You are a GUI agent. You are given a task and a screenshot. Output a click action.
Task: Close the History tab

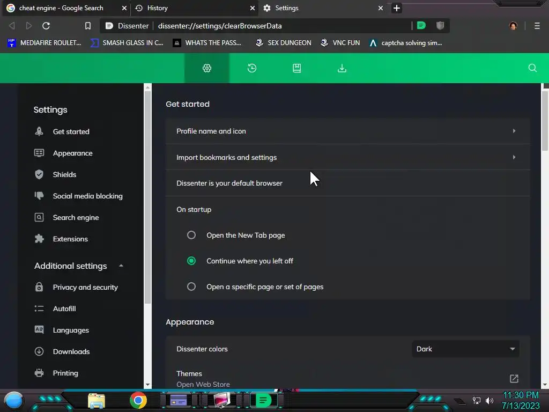point(253,8)
